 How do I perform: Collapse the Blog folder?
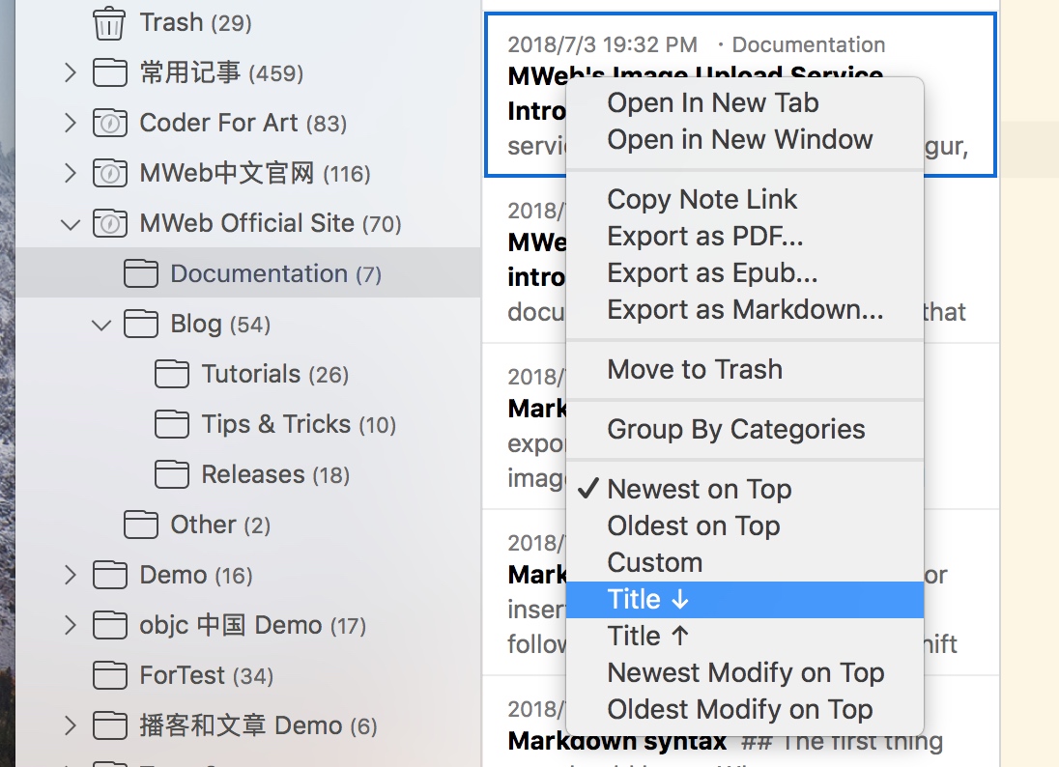100,325
